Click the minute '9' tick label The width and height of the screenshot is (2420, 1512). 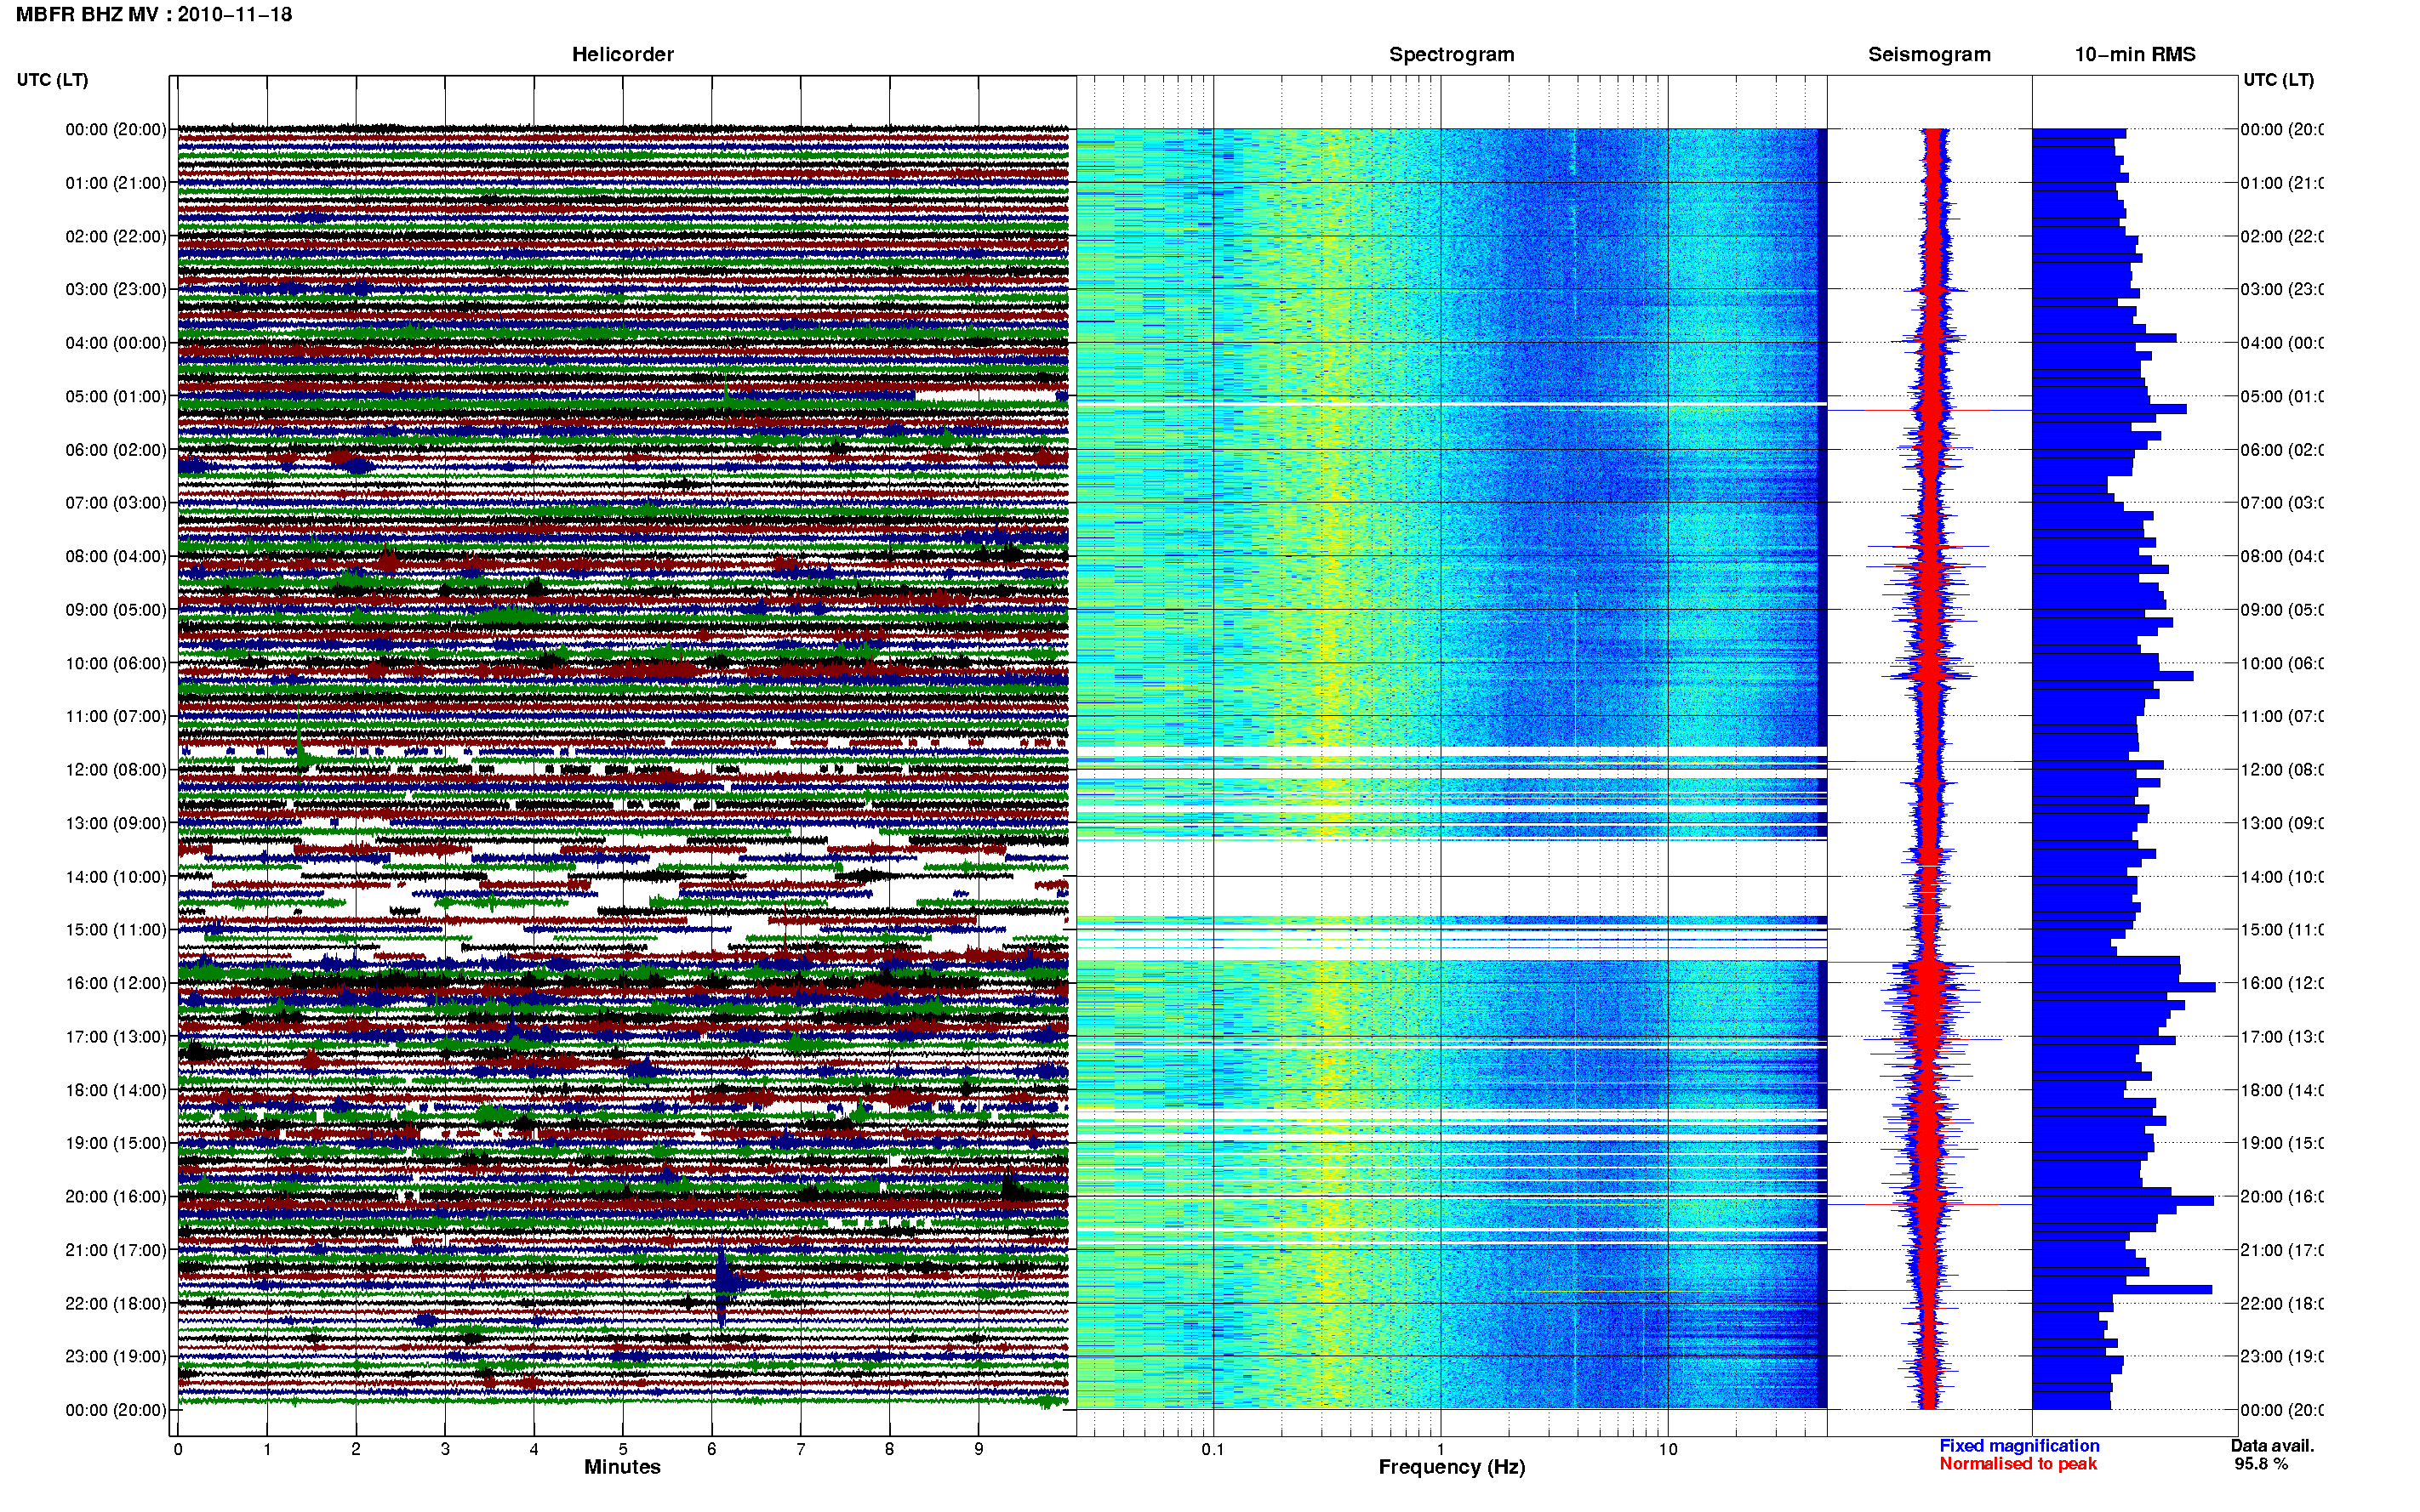pos(979,1449)
